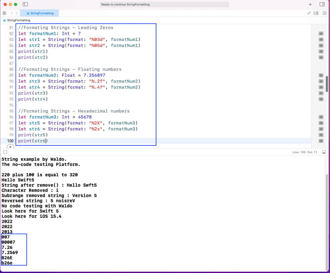
Task: Click the plus Library button
Action: [310, 5]
